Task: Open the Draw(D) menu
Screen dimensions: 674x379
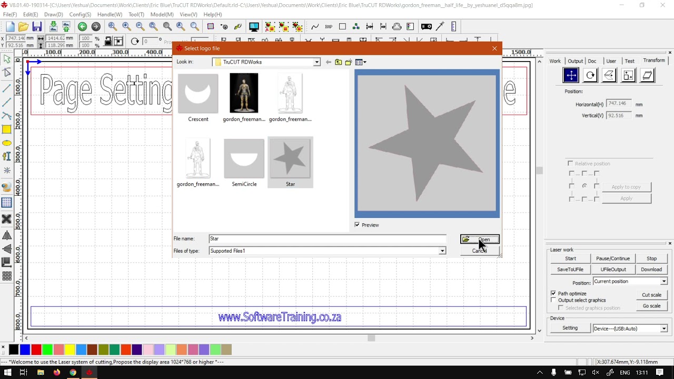Action: click(54, 14)
